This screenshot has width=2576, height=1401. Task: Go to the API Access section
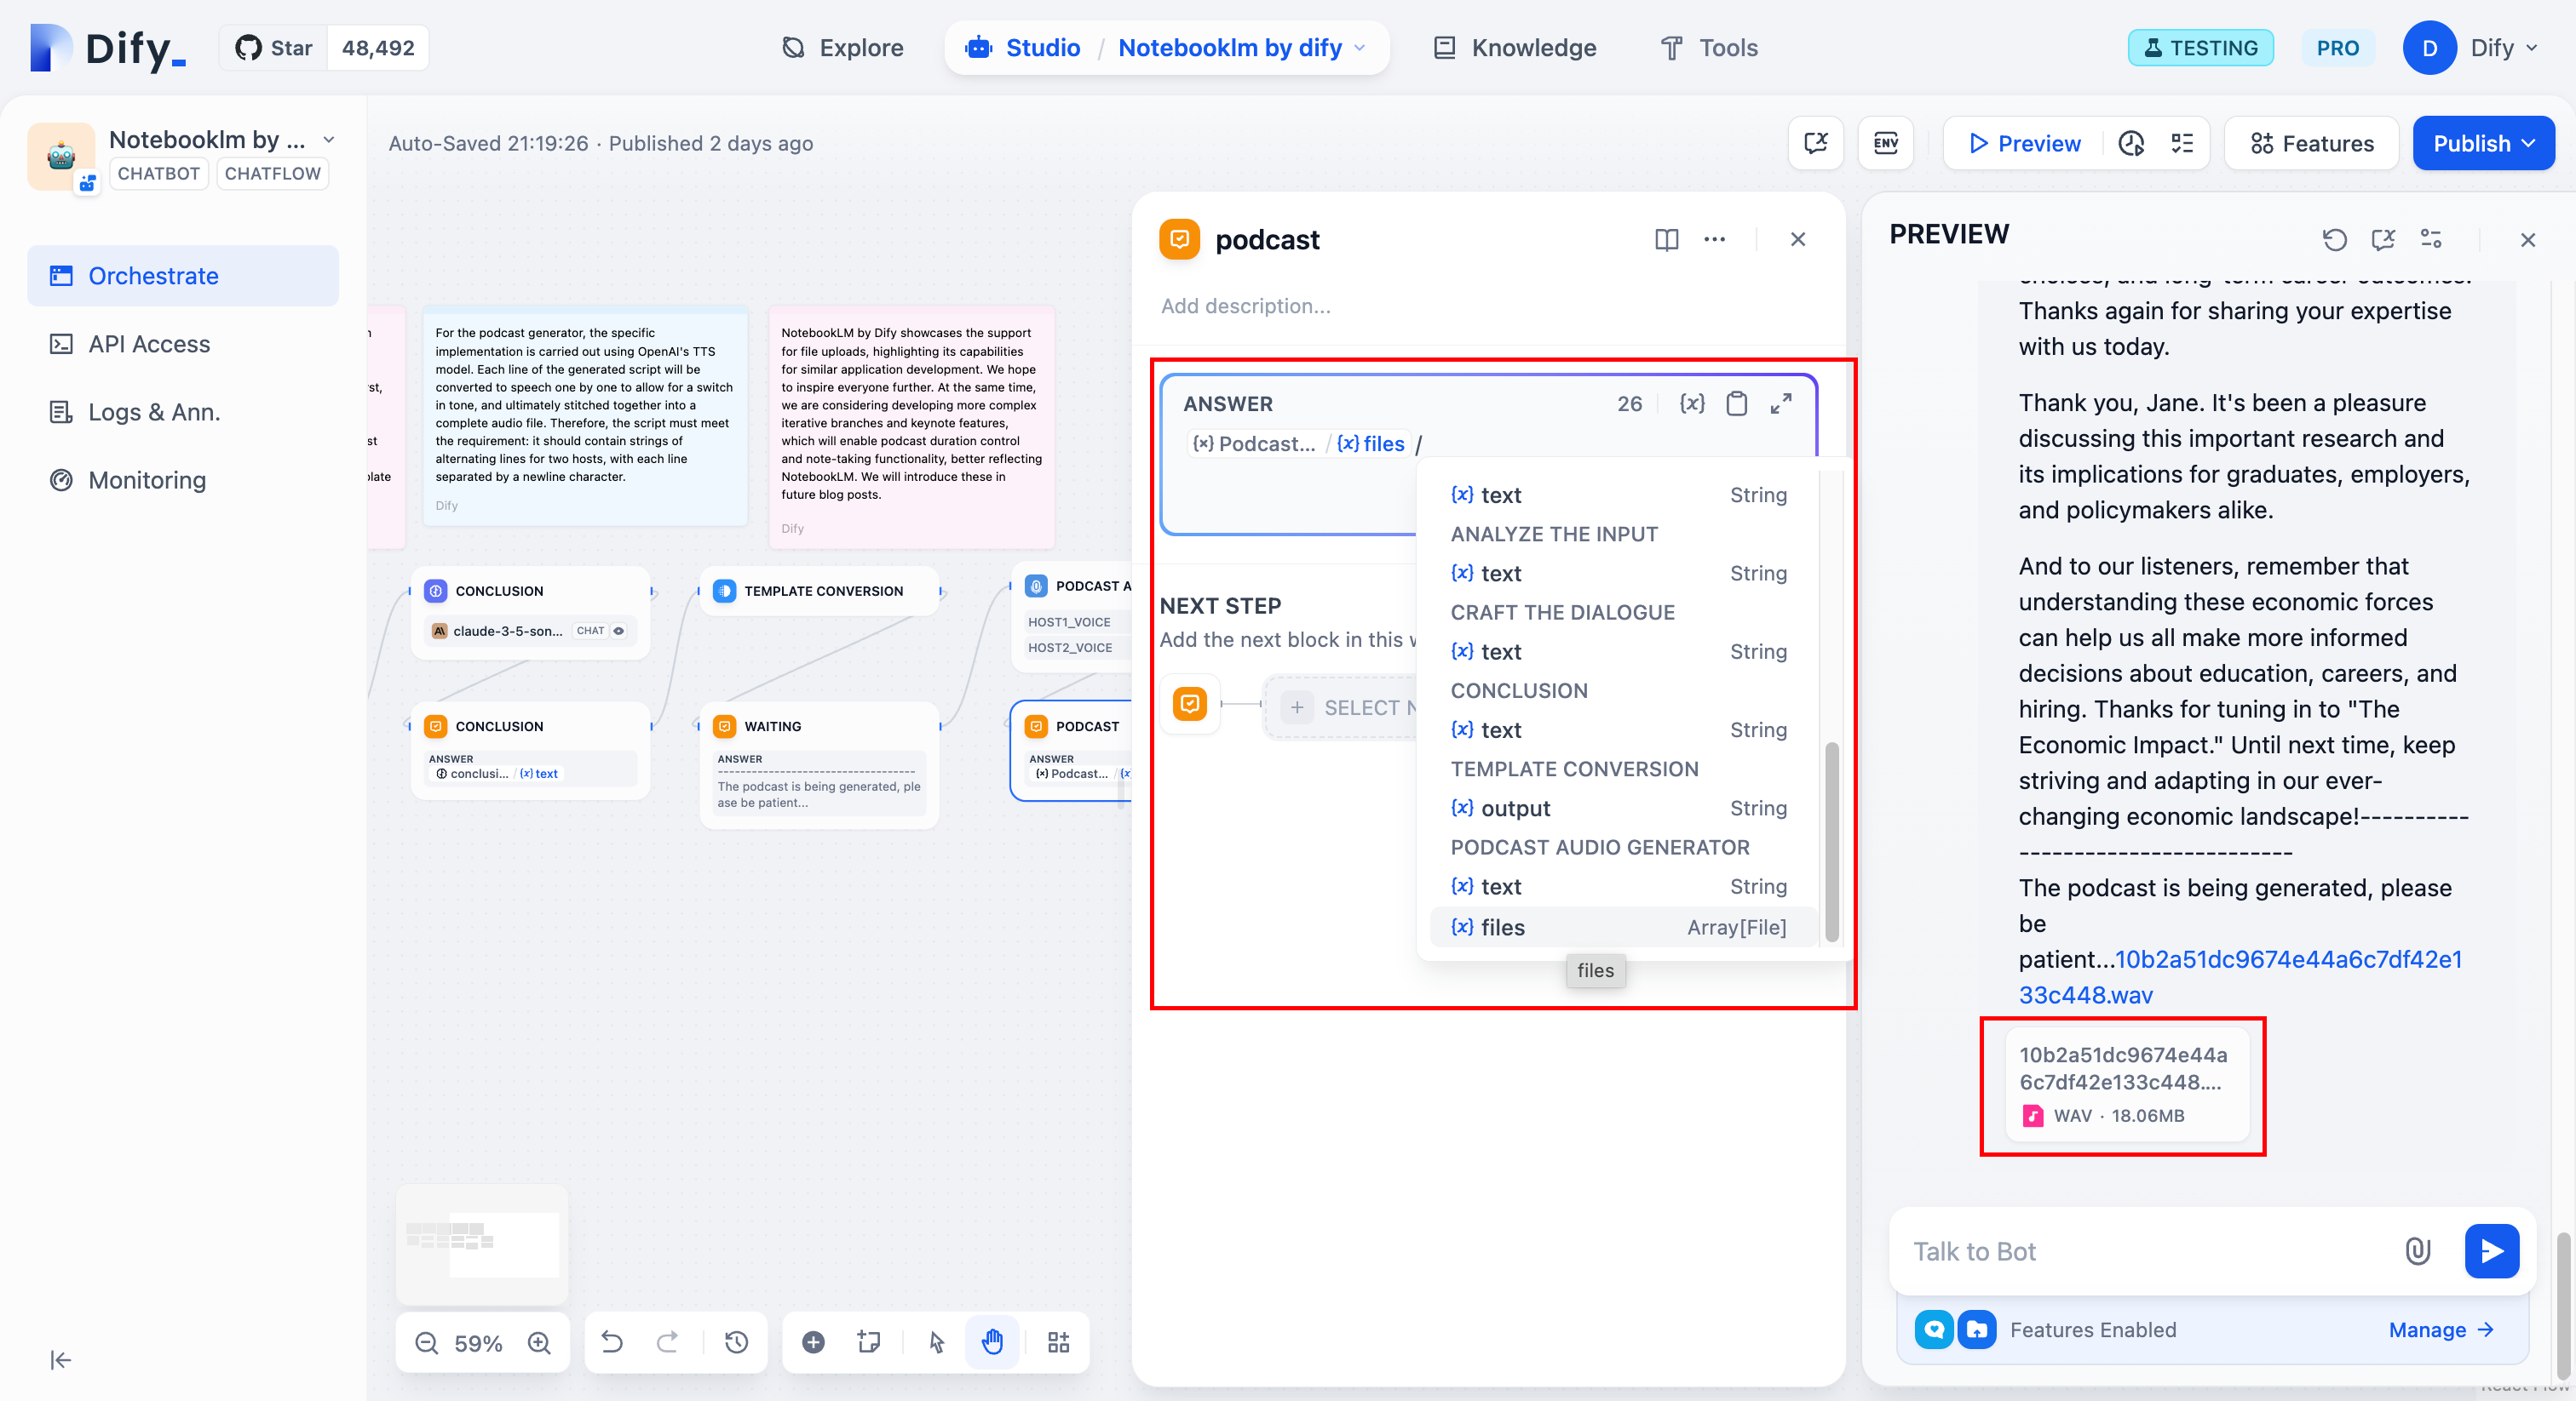(x=149, y=344)
